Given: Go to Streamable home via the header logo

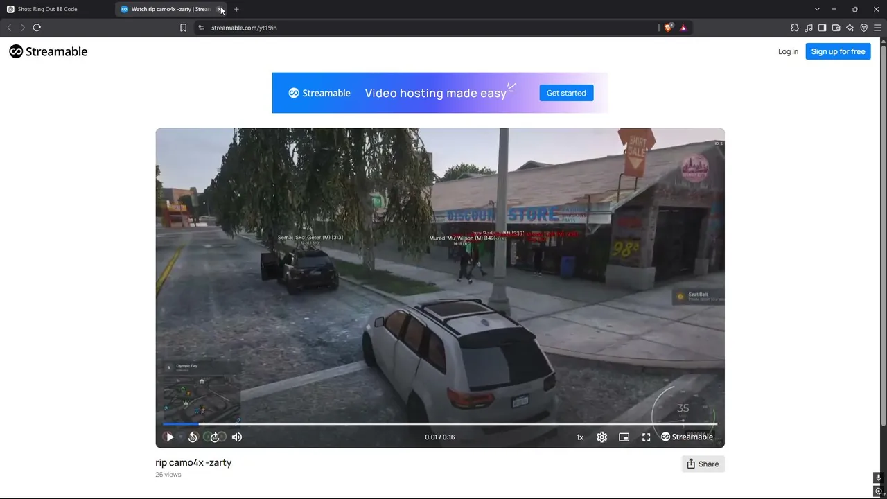Looking at the screenshot, I should (49, 51).
